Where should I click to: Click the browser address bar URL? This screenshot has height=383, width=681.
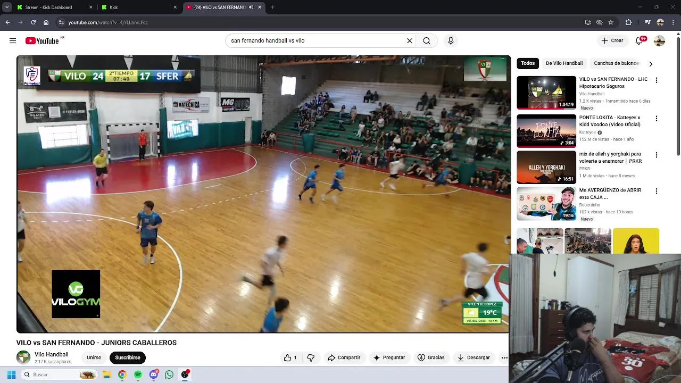tap(108, 22)
